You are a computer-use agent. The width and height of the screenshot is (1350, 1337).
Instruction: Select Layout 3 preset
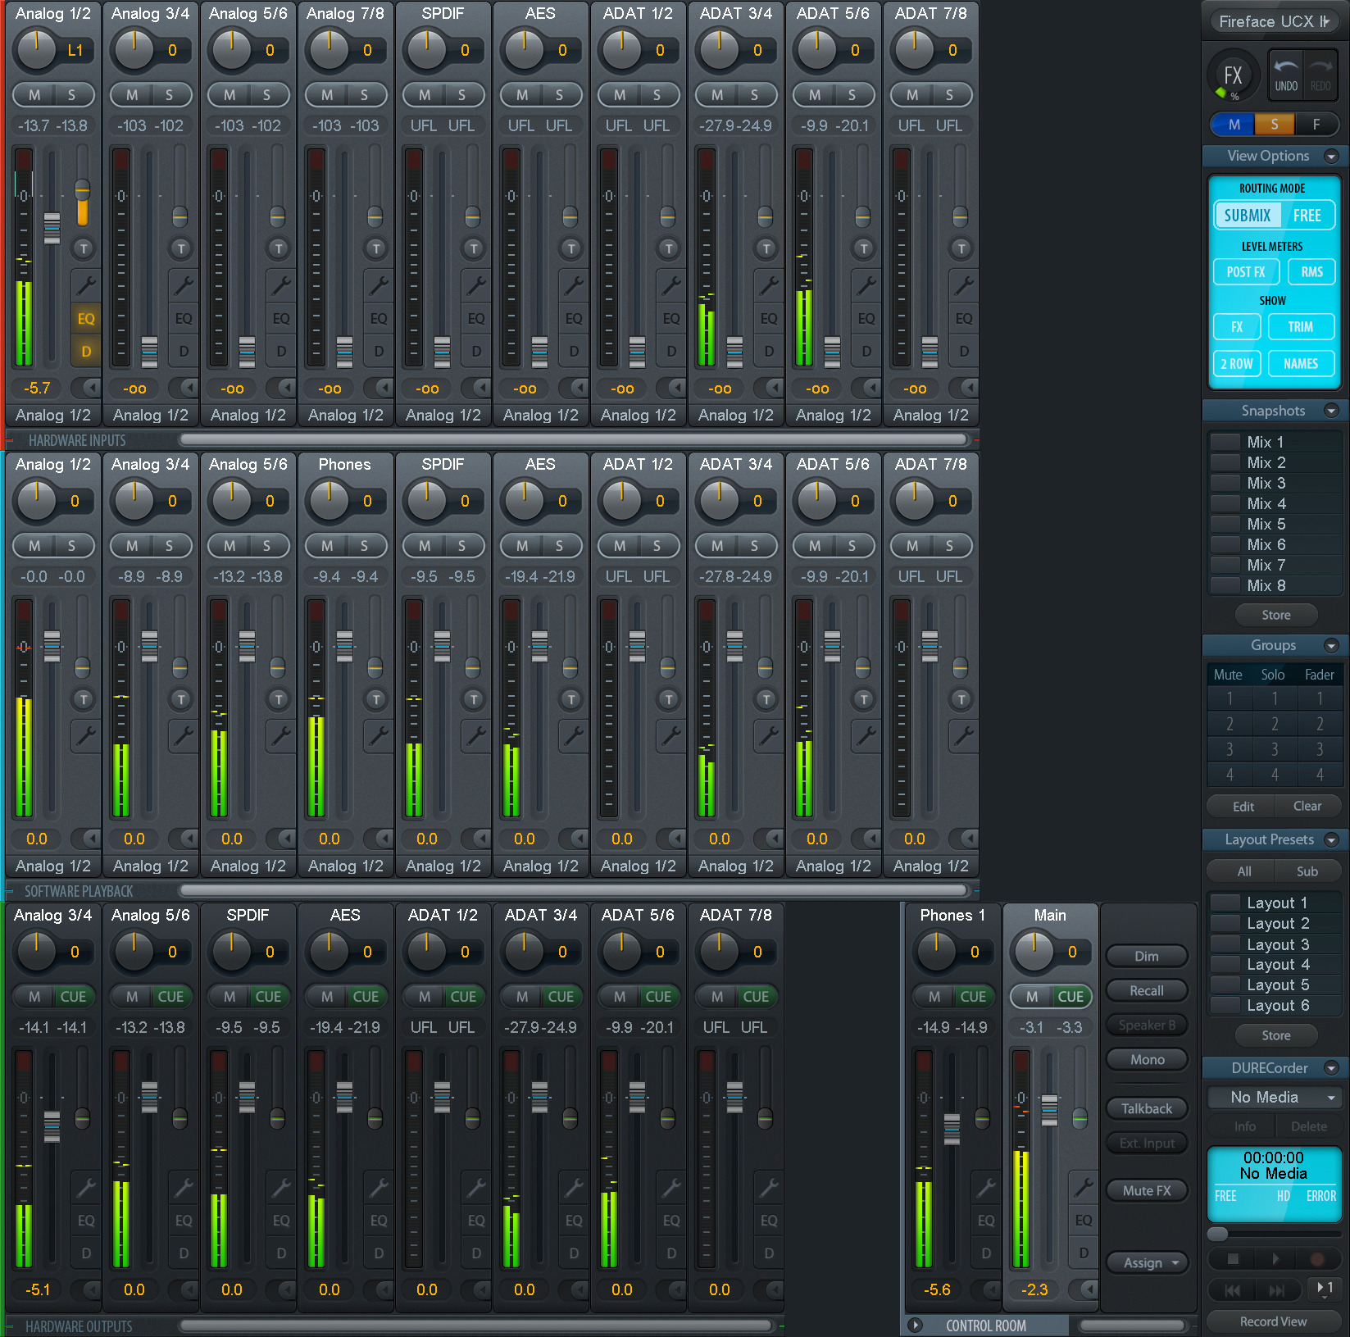tap(1275, 944)
